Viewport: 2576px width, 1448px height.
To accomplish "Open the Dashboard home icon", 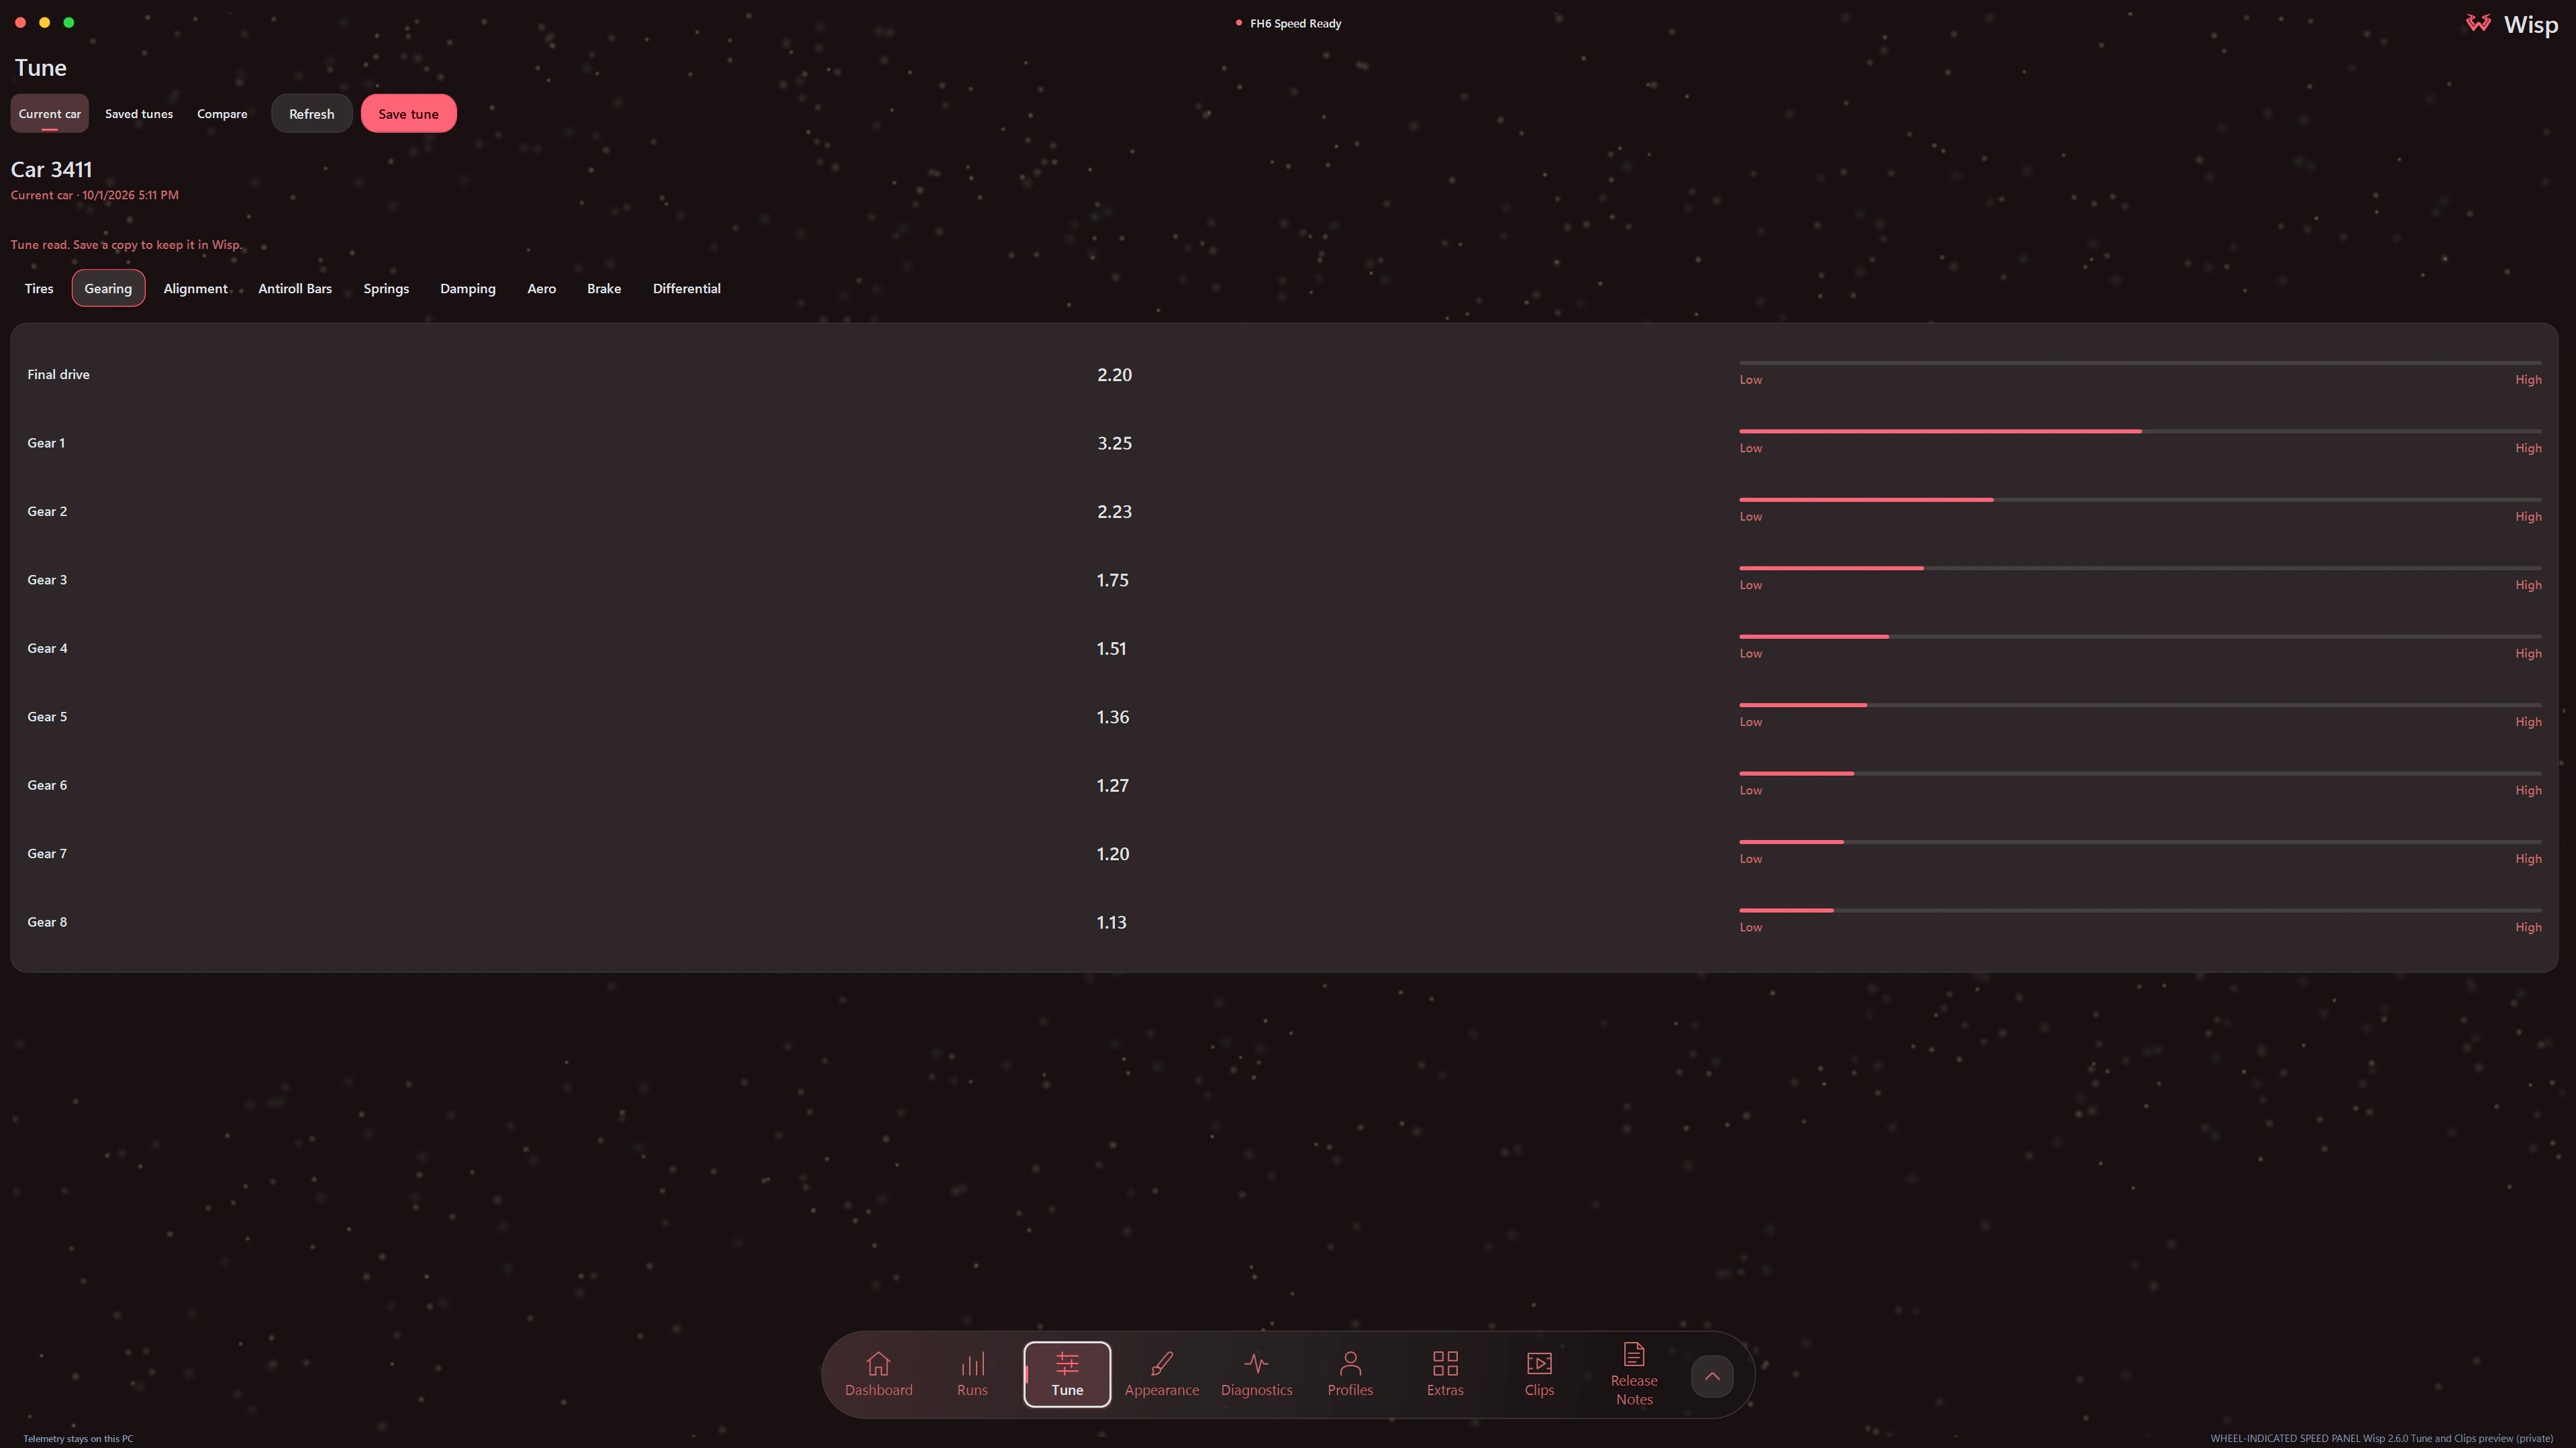I will pyautogui.click(x=878, y=1363).
